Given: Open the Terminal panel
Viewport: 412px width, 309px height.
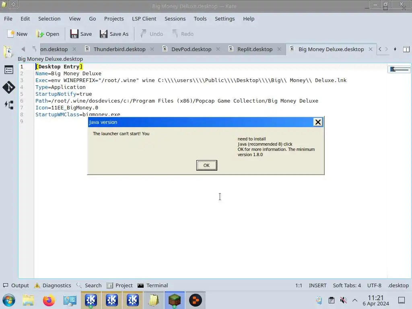Looking at the screenshot, I should 152,285.
